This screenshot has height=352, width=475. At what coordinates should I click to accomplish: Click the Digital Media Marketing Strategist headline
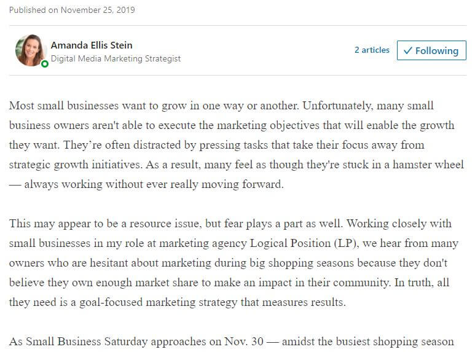point(116,58)
